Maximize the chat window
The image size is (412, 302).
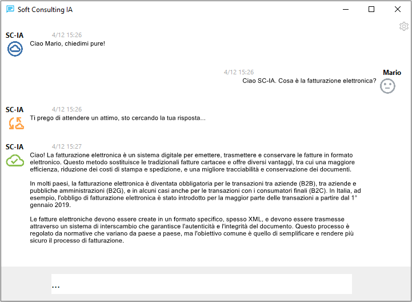[371, 10]
